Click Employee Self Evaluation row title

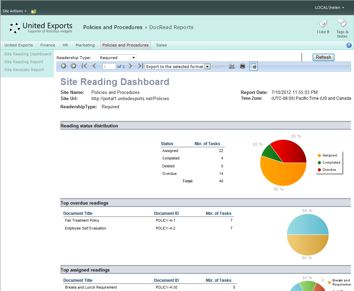[85, 228]
